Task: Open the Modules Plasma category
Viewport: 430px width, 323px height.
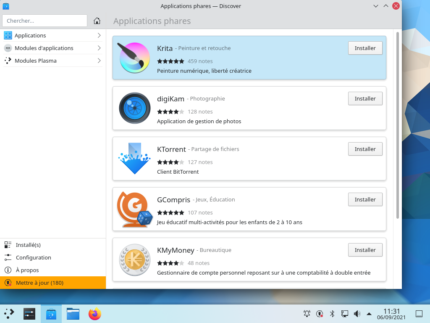Action: click(52, 61)
